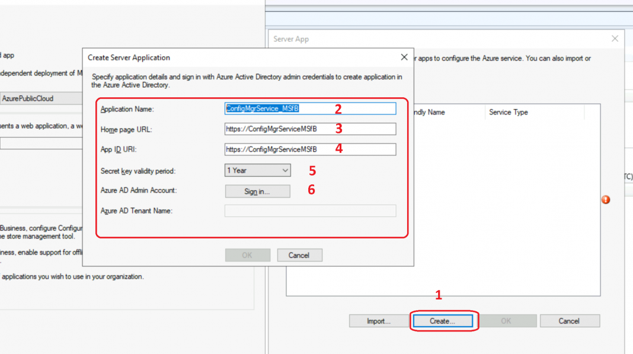Viewport: 633px width, 354px height.
Task: Close the Create Server Application dialog
Action: 404,58
